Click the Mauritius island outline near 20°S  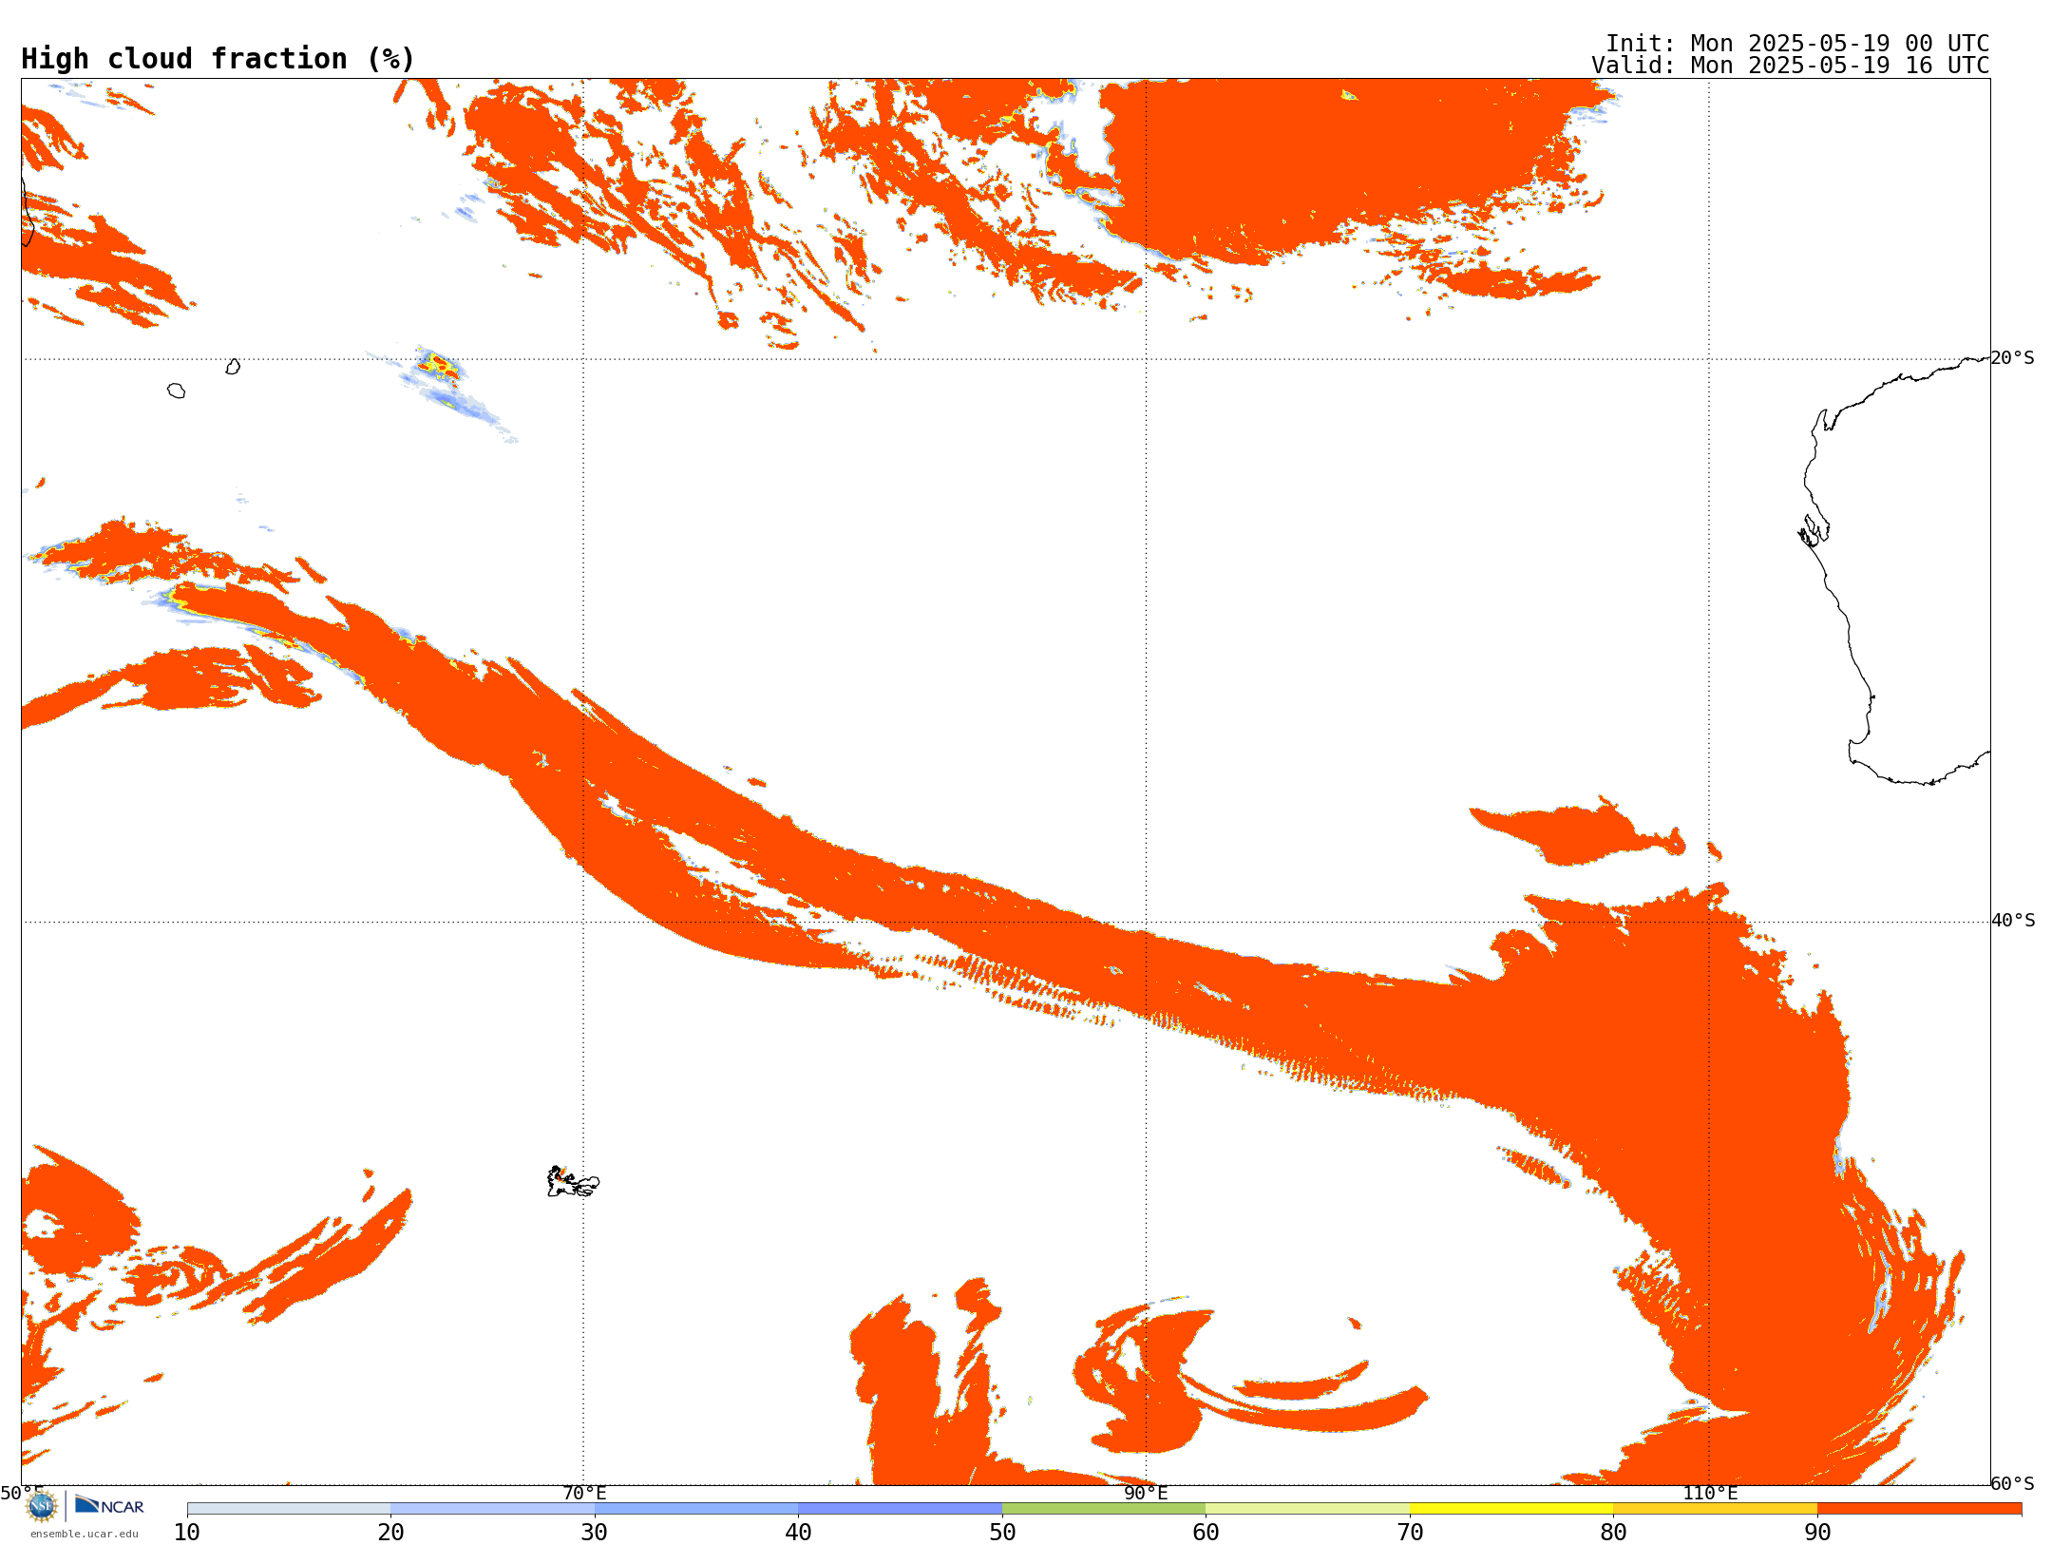click(233, 367)
